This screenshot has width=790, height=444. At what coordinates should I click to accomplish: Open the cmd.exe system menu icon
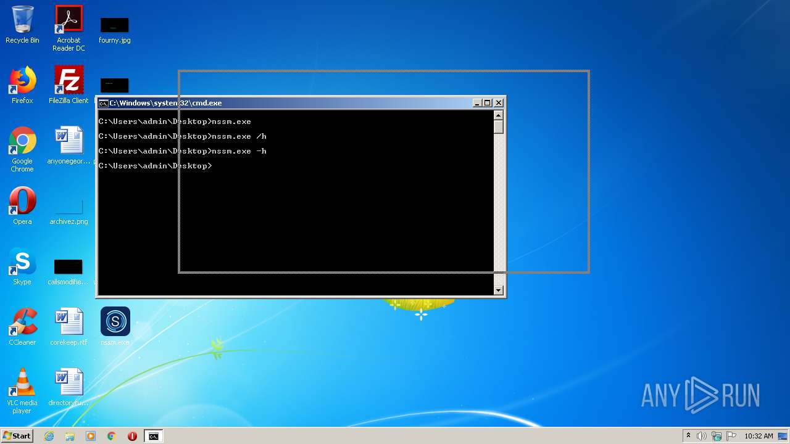point(104,103)
